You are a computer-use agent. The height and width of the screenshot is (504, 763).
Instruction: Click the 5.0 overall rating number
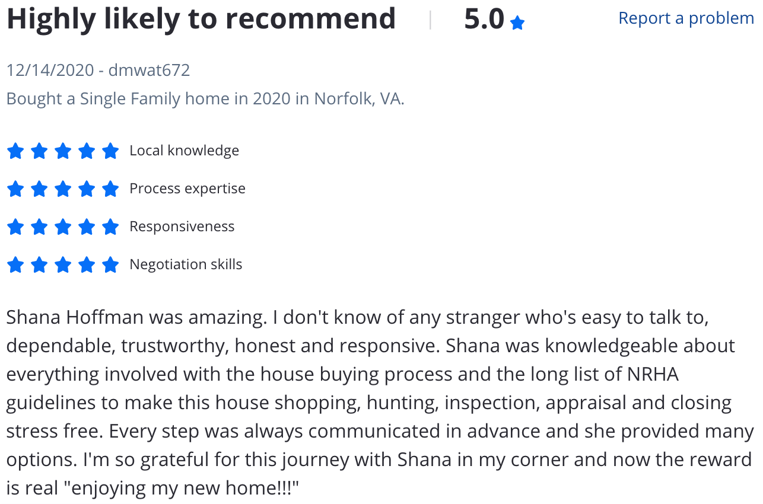click(484, 20)
